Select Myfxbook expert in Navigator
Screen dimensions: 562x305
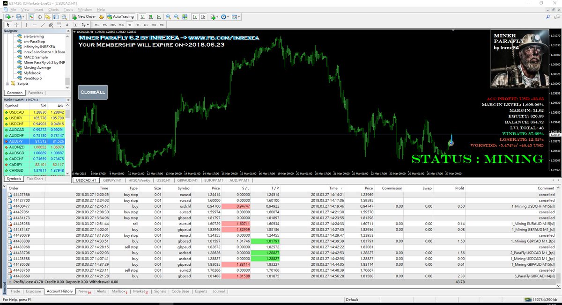[x=33, y=73]
